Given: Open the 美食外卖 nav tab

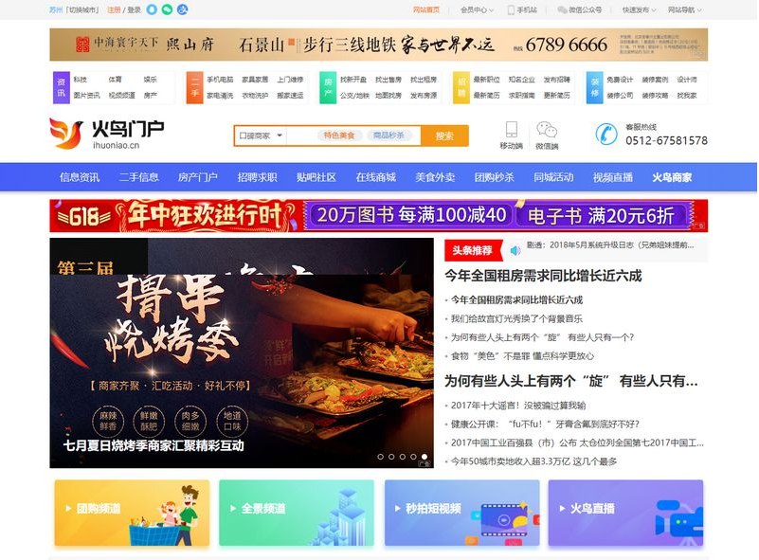Looking at the screenshot, I should (x=435, y=177).
